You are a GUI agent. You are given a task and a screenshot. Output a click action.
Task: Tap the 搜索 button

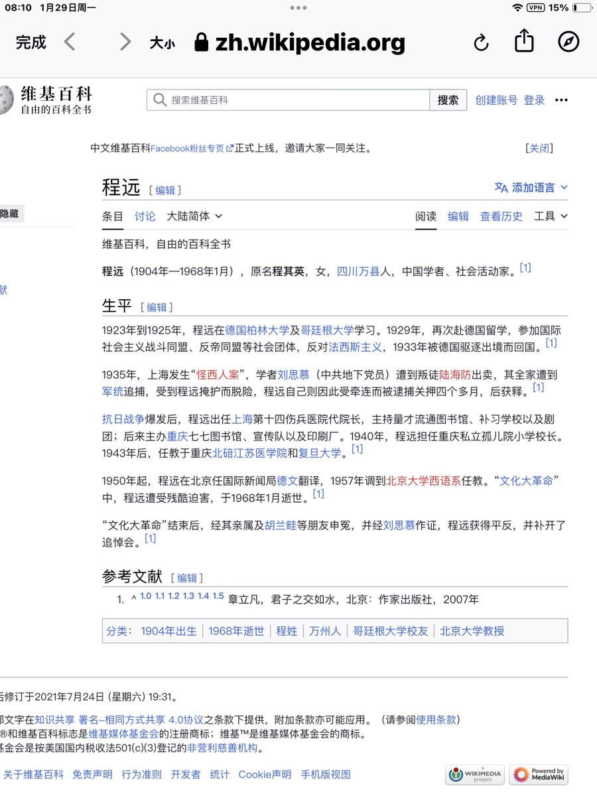pos(448,100)
